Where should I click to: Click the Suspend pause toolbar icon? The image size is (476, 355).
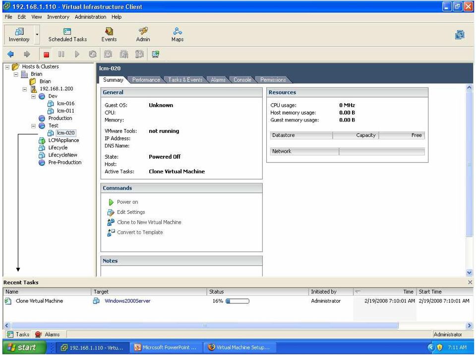point(61,55)
